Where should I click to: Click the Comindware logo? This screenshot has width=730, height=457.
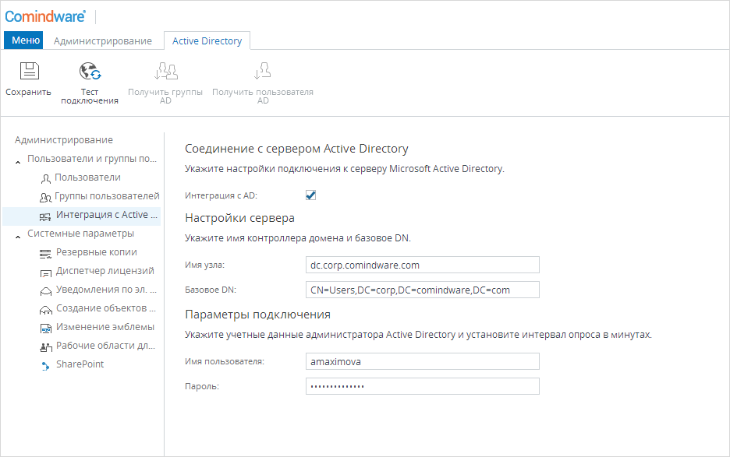tap(45, 16)
